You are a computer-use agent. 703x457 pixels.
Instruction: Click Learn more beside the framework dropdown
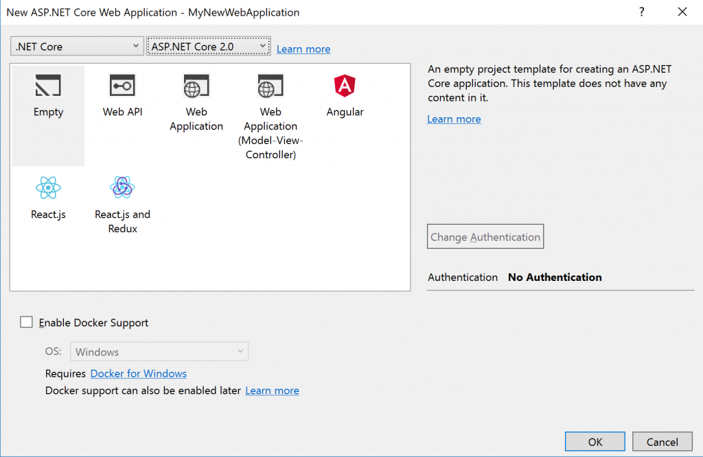303,49
